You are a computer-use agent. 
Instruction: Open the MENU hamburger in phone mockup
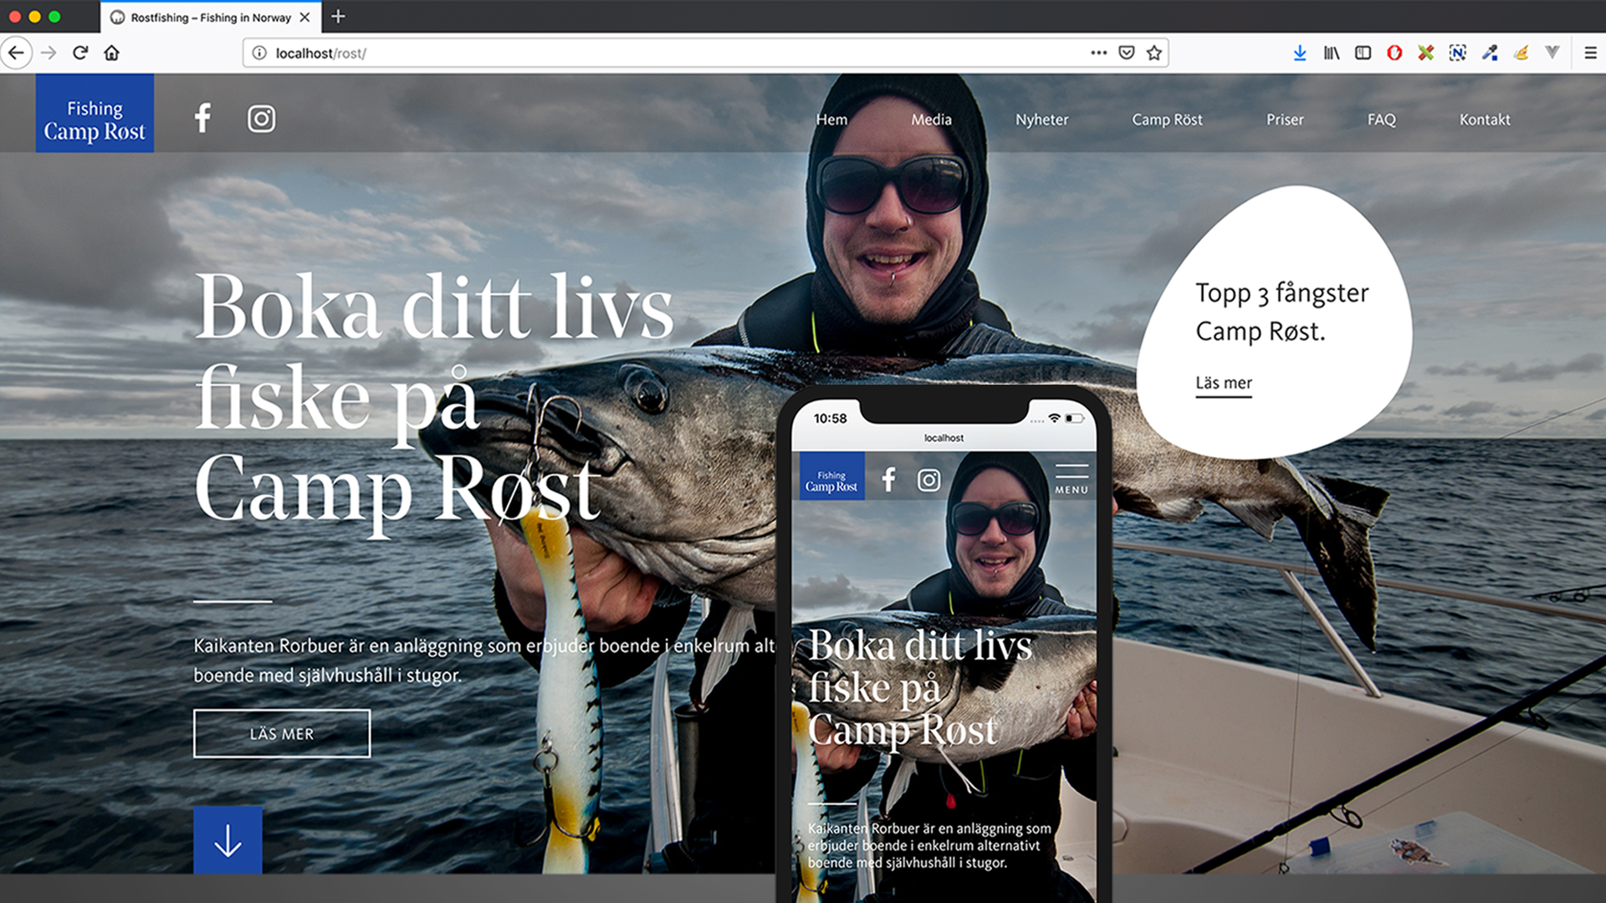click(x=1072, y=478)
